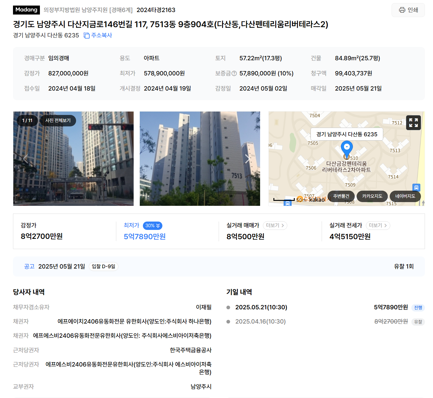
Task: Click the 당사자 내역 heading
Action: click(x=29, y=292)
